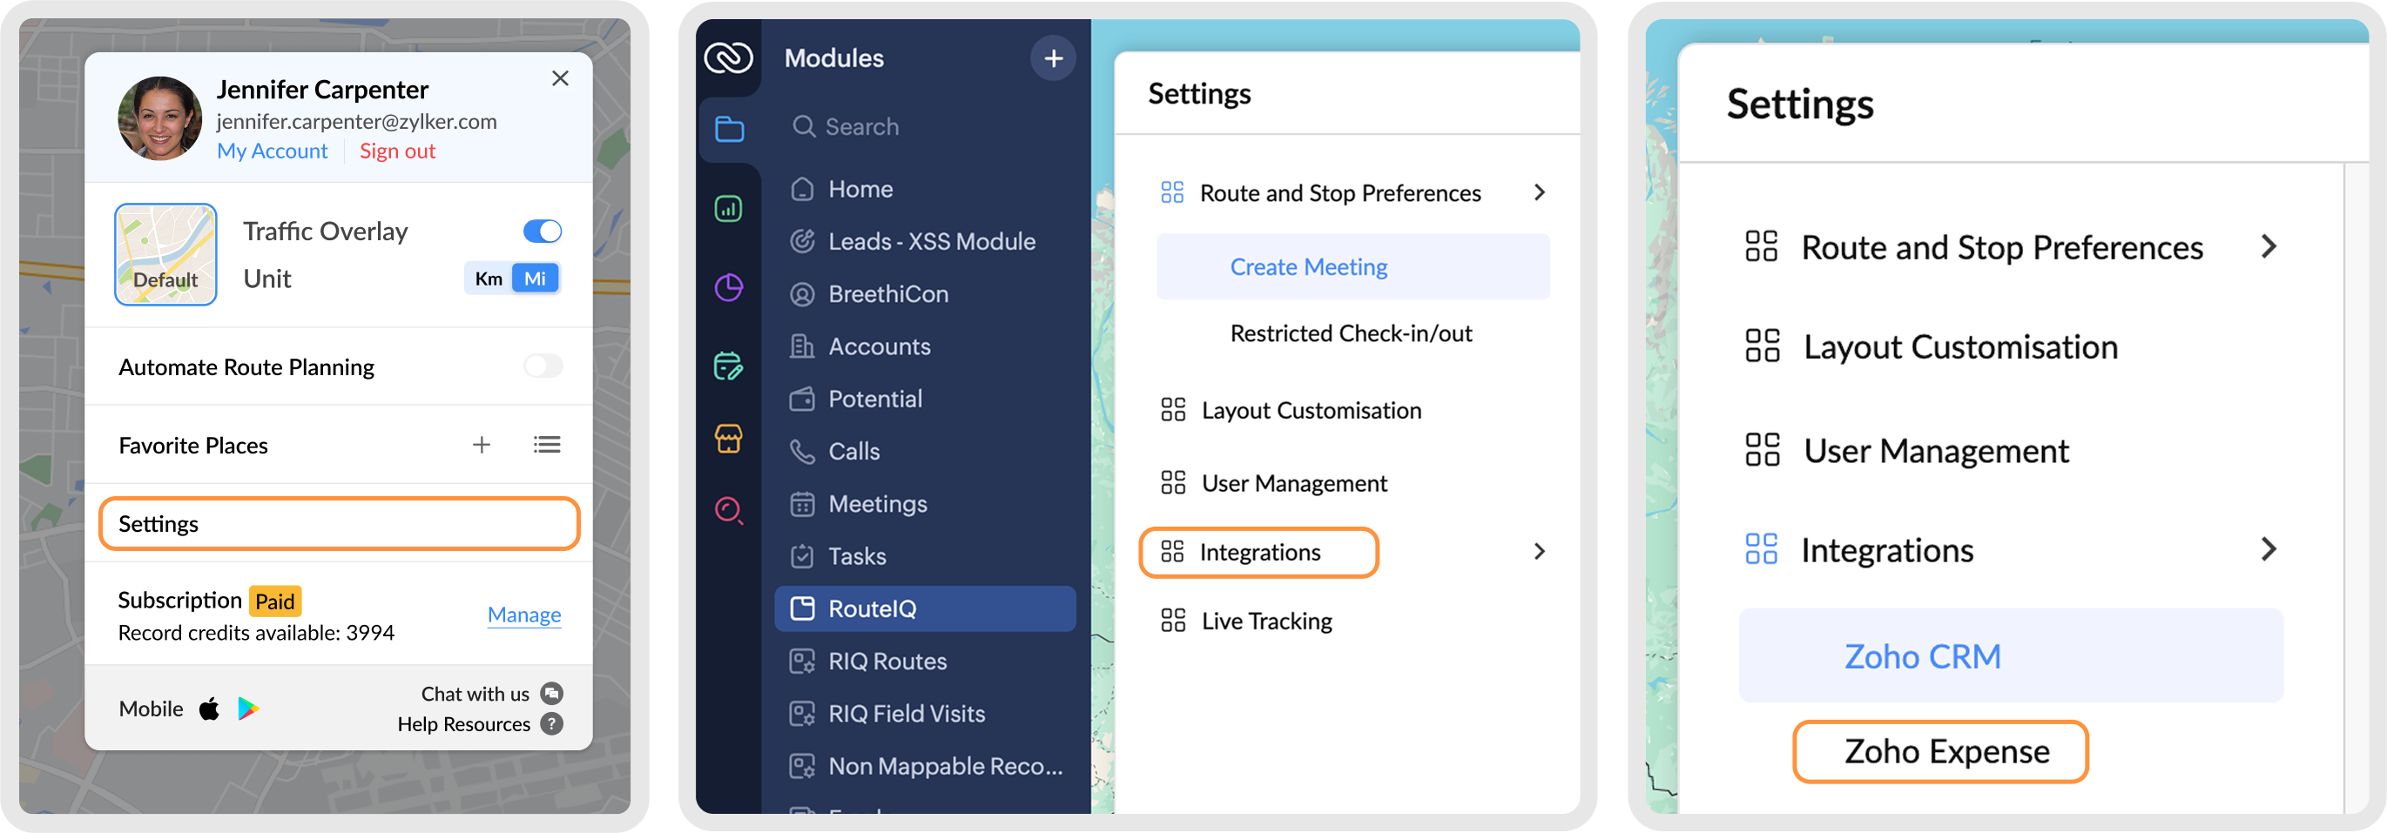Click the Manage subscription link
The height and width of the screenshot is (833, 2387).
523,615
